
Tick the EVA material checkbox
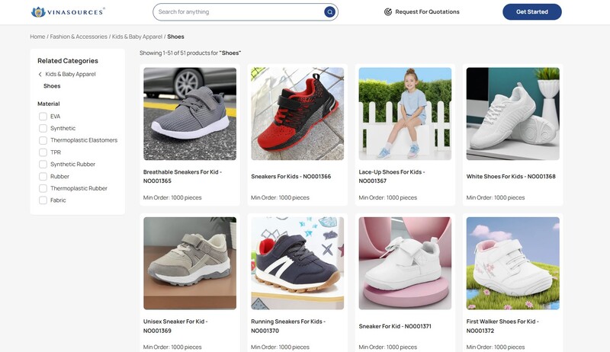pyautogui.click(x=43, y=117)
